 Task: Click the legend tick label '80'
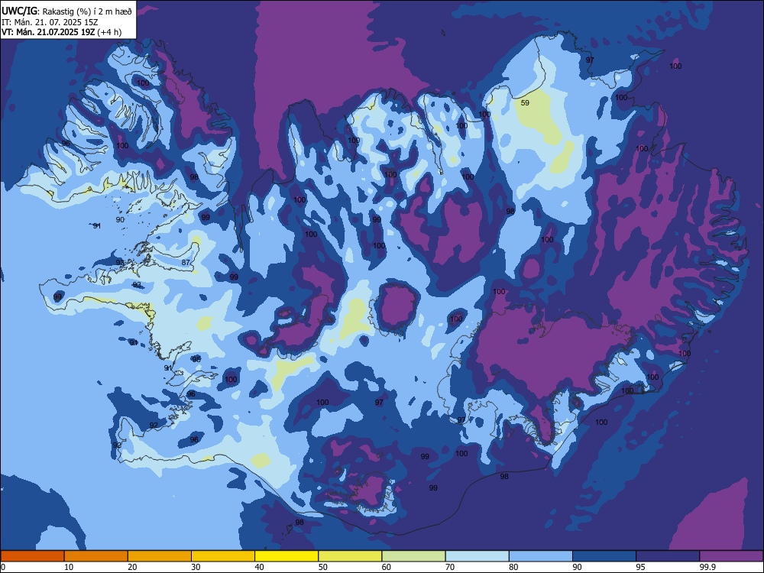pos(513,567)
